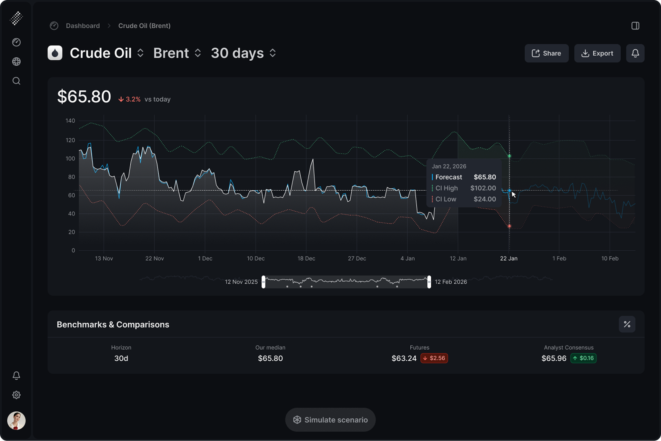This screenshot has height=441, width=661.
Task: Click the Share button
Action: click(546, 53)
